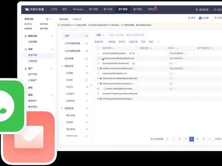Open 客户开发 in top navigation
The width and height of the screenshot is (222, 166).
108,9
